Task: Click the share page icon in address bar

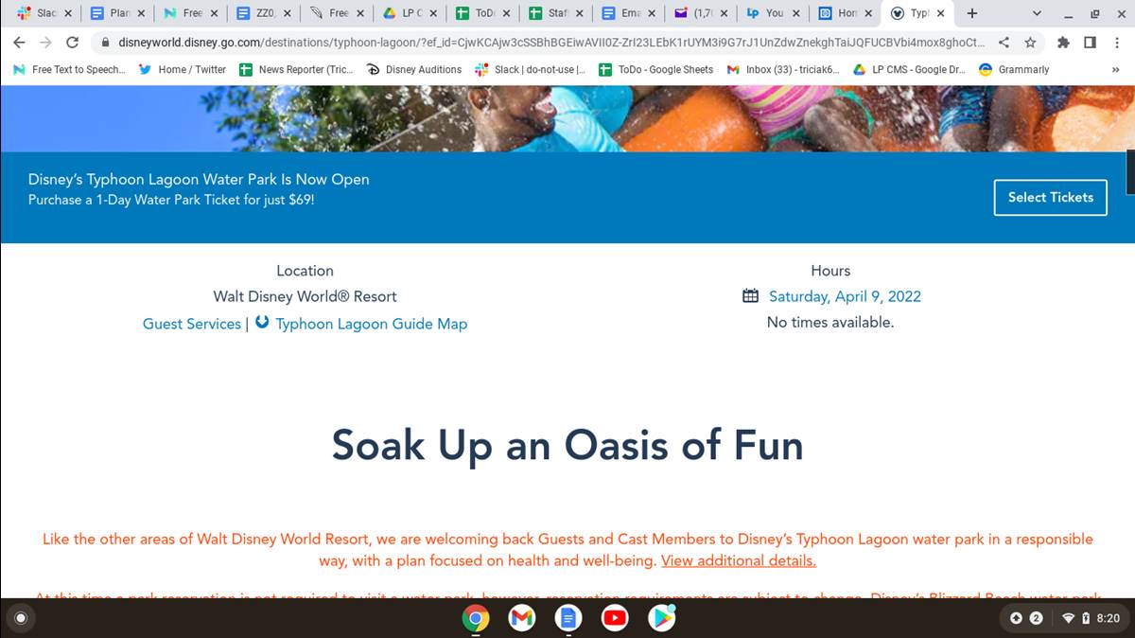Action: [1004, 43]
